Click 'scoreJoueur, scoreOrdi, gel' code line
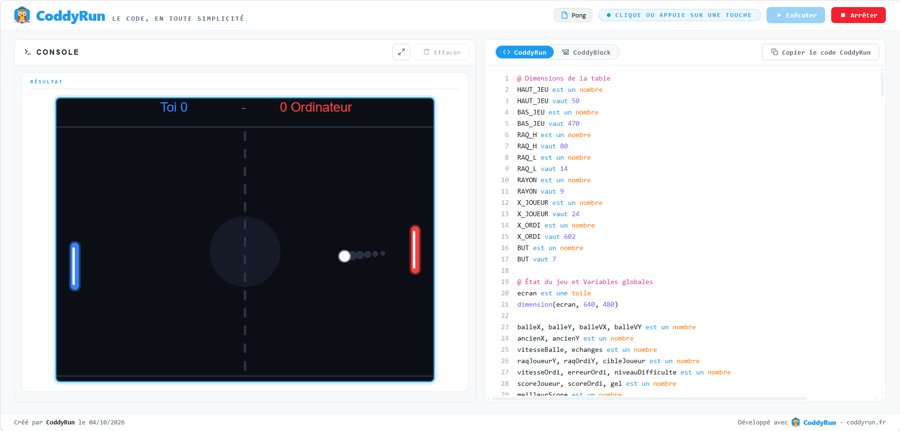 click(597, 383)
